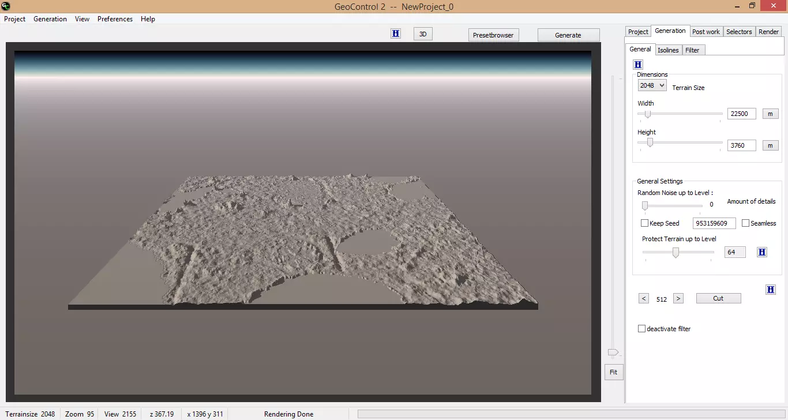Open the Preferences menu
Image resolution: width=788 pixels, height=420 pixels.
115,18
